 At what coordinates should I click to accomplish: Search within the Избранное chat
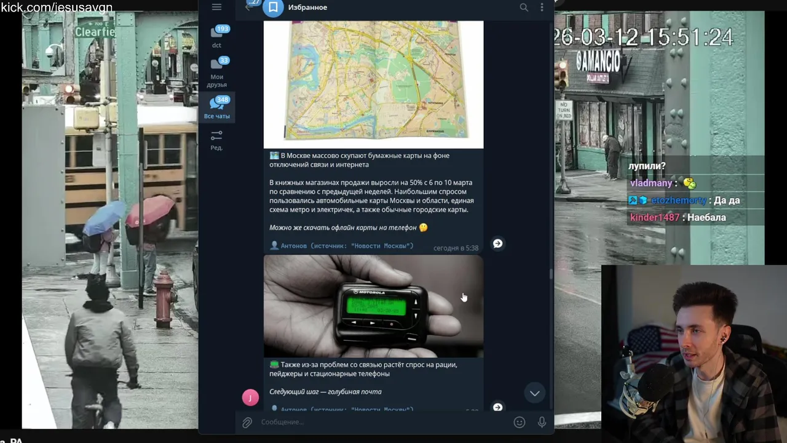pos(524,7)
